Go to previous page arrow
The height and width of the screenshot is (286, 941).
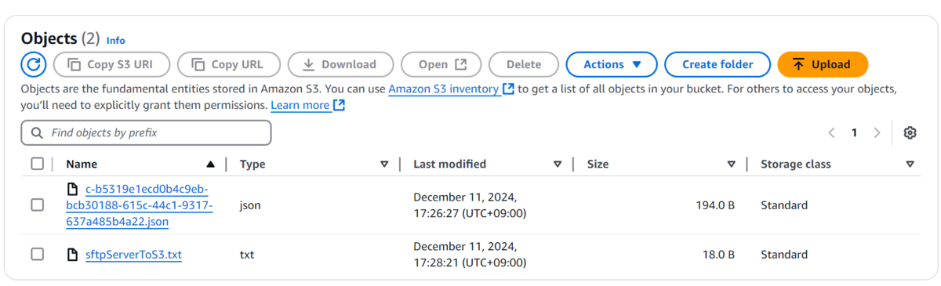coord(832,133)
